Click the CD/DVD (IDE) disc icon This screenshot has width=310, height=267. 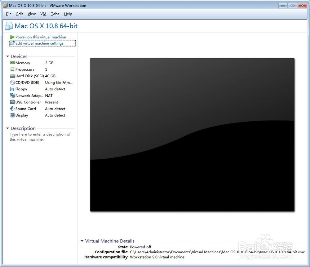tap(12, 82)
